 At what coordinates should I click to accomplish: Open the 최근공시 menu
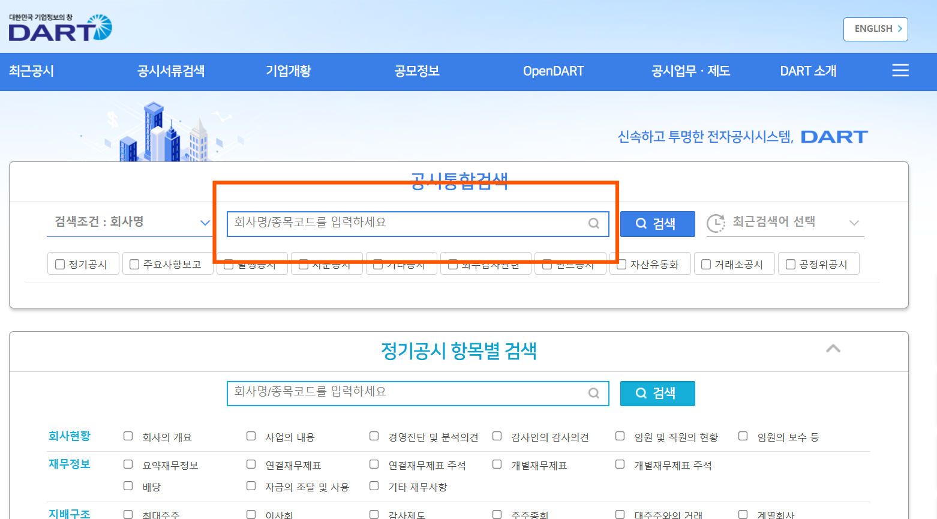(x=31, y=71)
